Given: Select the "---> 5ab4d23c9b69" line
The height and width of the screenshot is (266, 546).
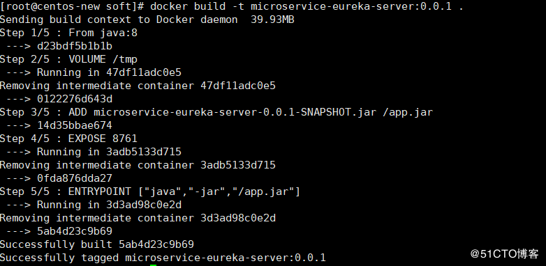Looking at the screenshot, I should [x=59, y=231].
